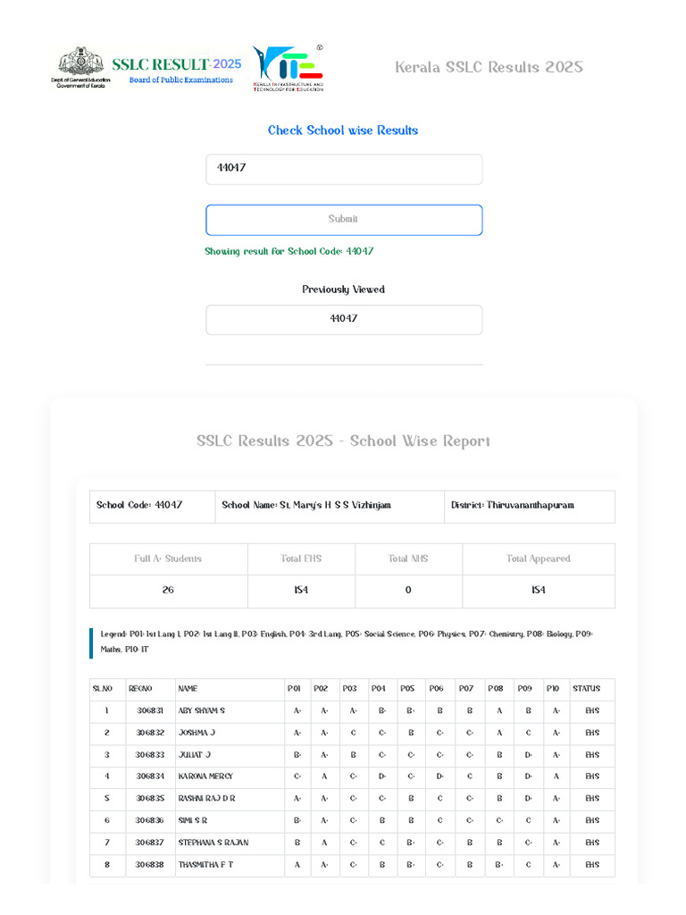Click the Total Appeared header cell
The height and width of the screenshot is (915, 686).
pos(539,559)
